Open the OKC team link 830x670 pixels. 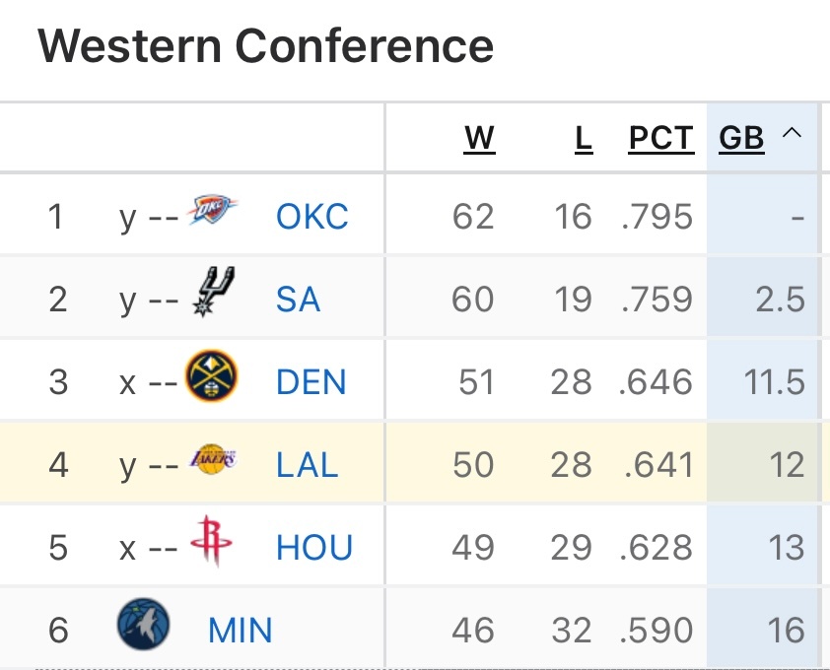tap(312, 217)
